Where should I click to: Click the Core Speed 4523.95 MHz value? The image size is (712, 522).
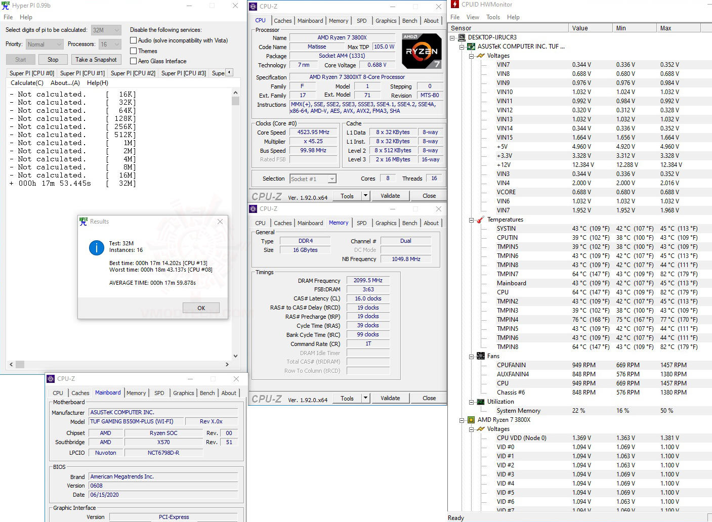tap(313, 133)
